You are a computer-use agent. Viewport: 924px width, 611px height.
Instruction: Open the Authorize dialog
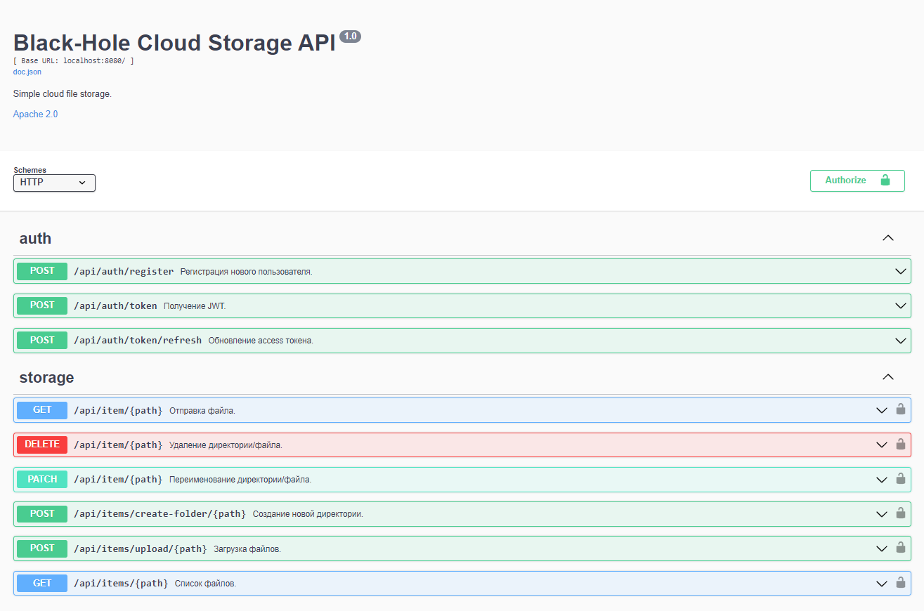click(x=857, y=180)
